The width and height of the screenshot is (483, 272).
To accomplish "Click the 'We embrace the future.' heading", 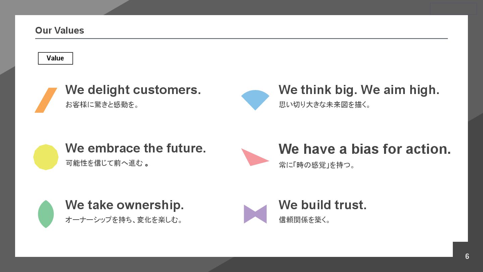I will (x=136, y=148).
